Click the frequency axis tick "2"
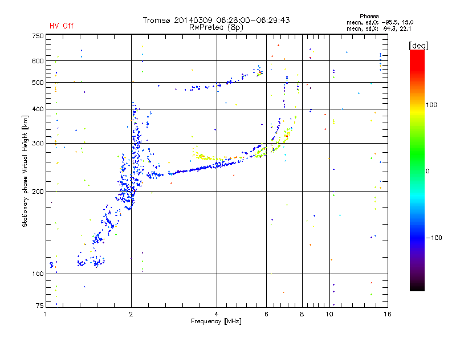 pyautogui.click(x=131, y=314)
